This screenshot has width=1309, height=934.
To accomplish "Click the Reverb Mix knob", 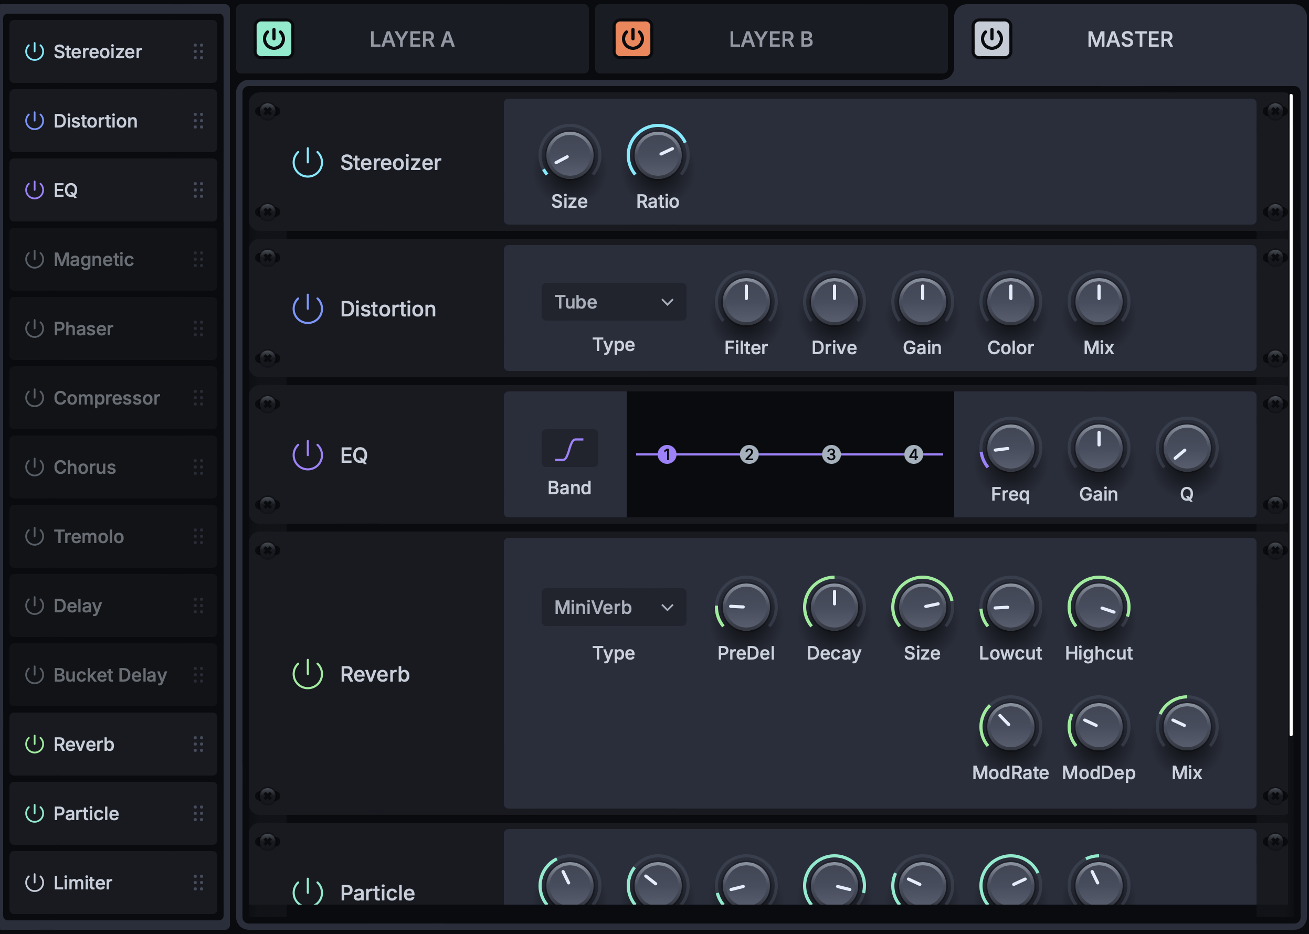I will click(x=1187, y=726).
